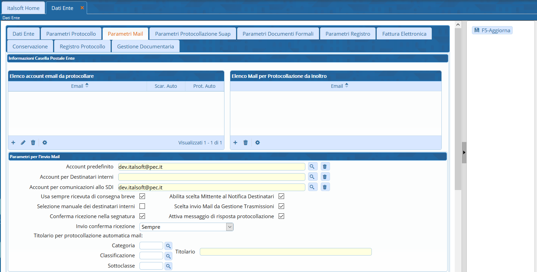537x272 pixels.
Task: Delete the Account per comunicazioni allo SDI value
Action: (x=325, y=187)
